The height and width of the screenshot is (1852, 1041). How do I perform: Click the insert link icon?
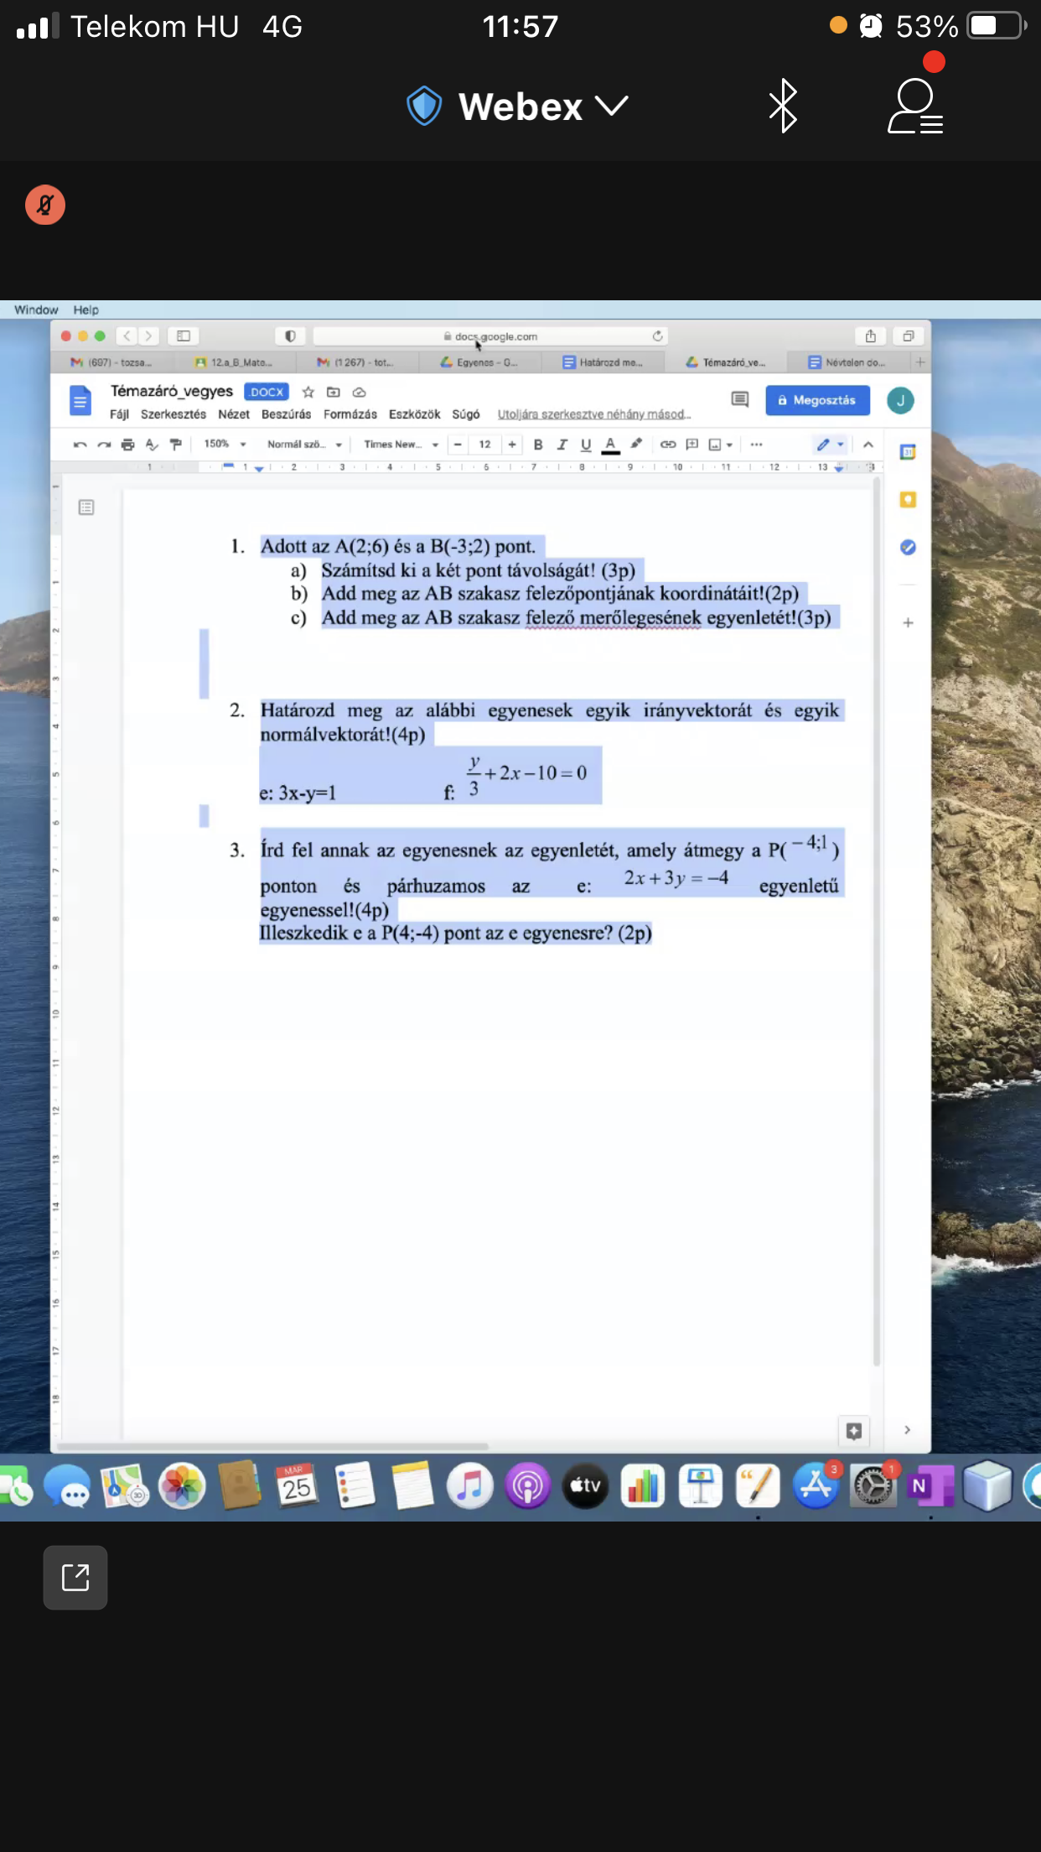(667, 445)
